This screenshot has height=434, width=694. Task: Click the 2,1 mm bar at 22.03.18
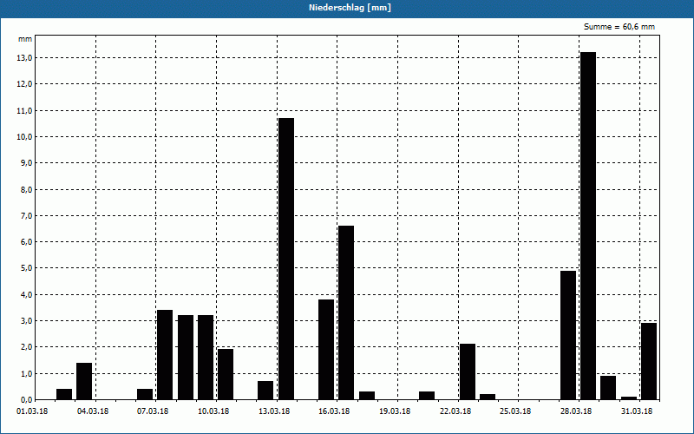pos(468,372)
